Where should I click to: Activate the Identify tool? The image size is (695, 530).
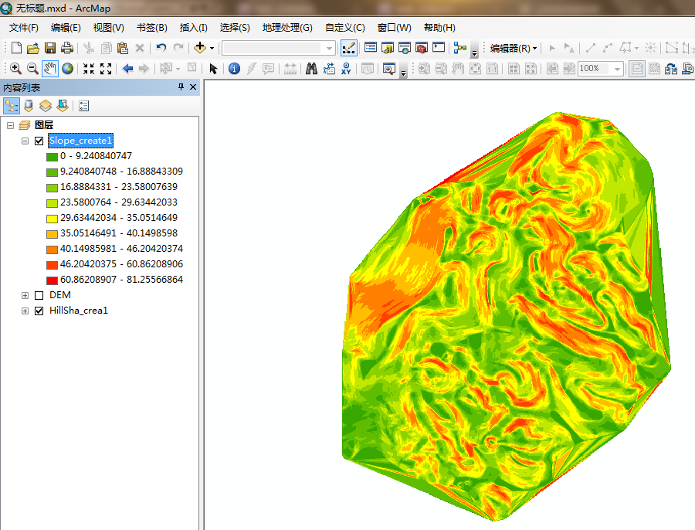tap(235, 69)
